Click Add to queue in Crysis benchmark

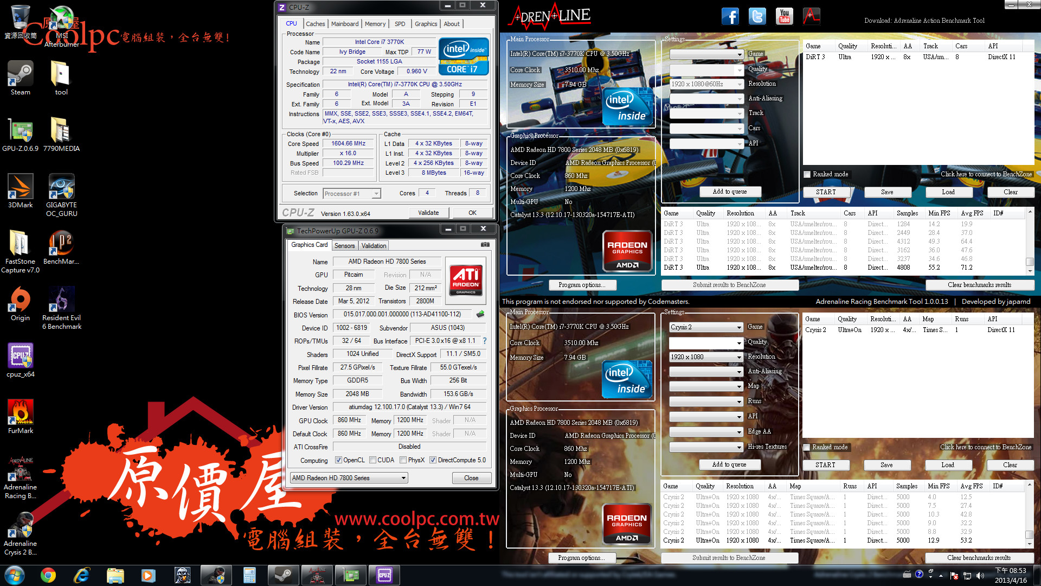pyautogui.click(x=729, y=464)
